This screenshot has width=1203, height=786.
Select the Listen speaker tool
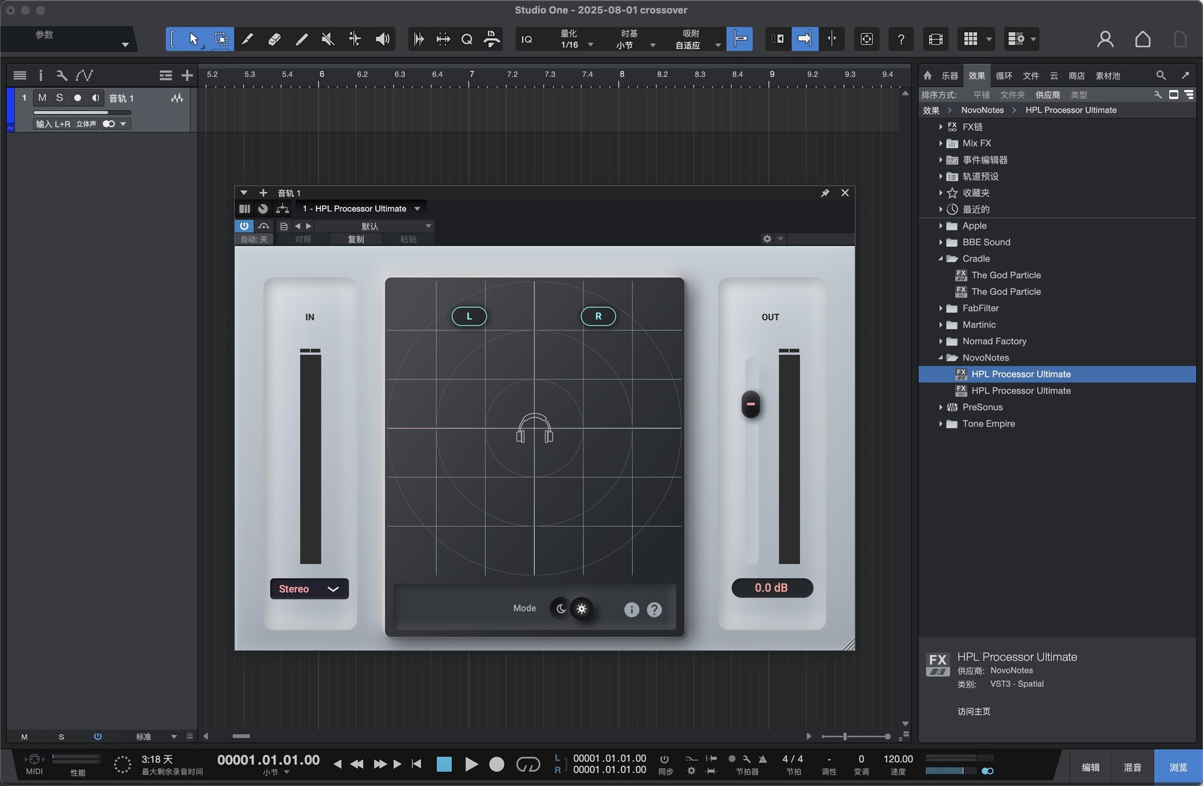382,39
